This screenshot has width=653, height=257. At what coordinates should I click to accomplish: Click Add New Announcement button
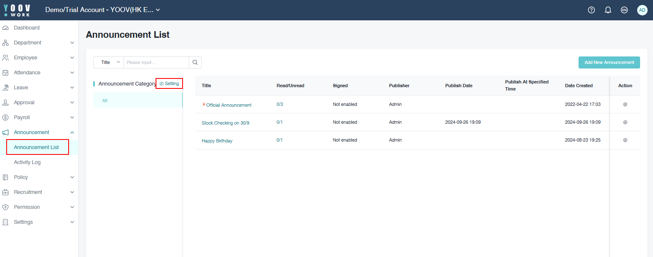tap(609, 62)
